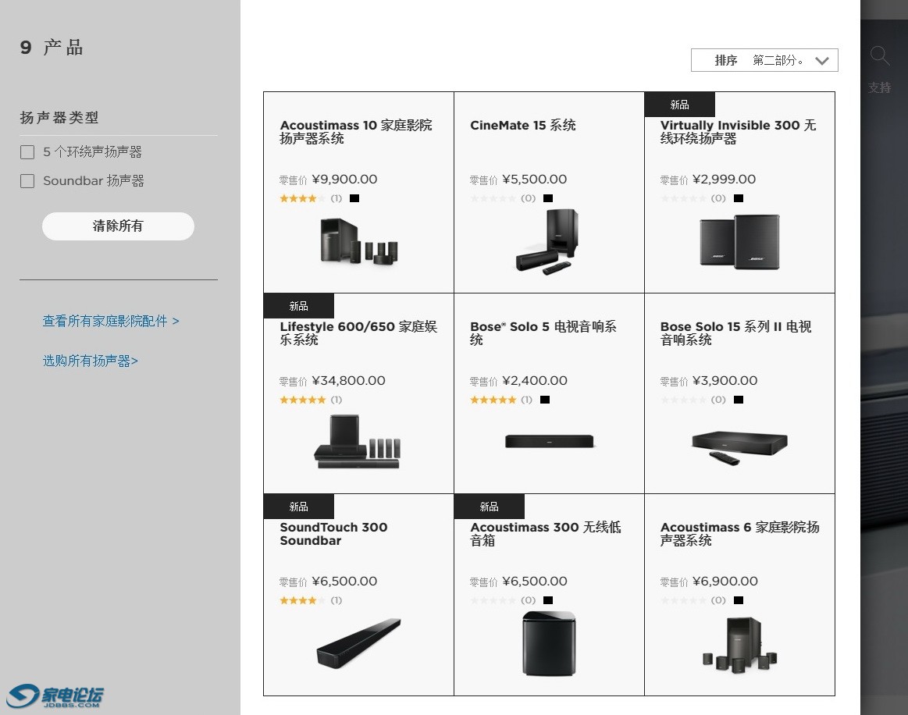
Task: Click the ¥9,900.00 price text
Action: click(344, 180)
